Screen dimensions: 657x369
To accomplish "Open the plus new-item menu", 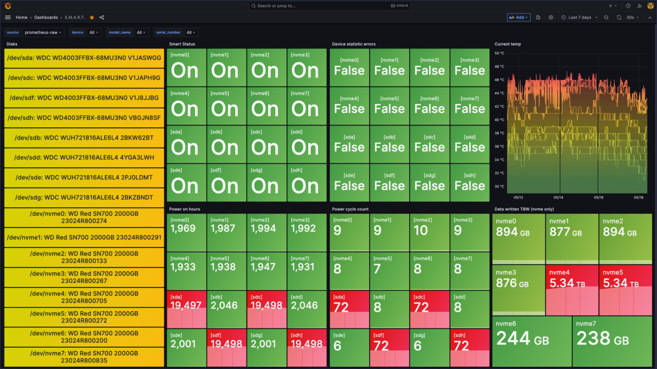I will (613, 6).
